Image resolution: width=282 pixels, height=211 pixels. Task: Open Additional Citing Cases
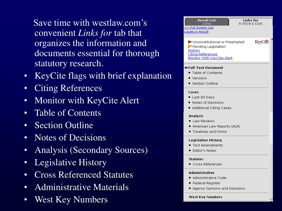pyautogui.click(x=212, y=108)
